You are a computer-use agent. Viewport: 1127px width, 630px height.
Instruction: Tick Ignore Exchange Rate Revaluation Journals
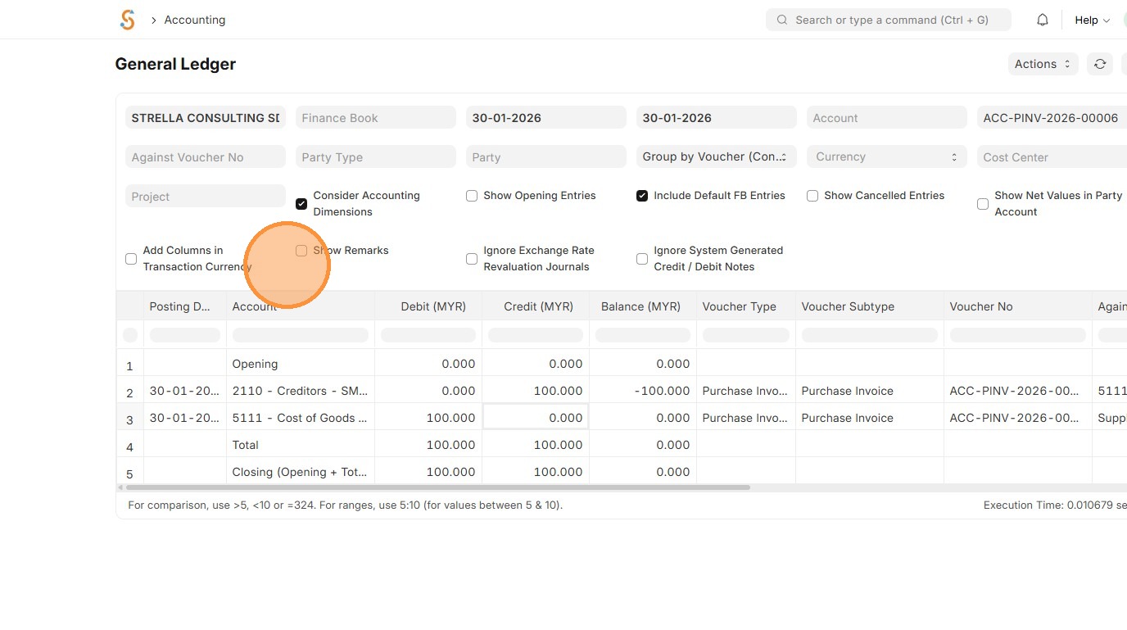pyautogui.click(x=472, y=259)
